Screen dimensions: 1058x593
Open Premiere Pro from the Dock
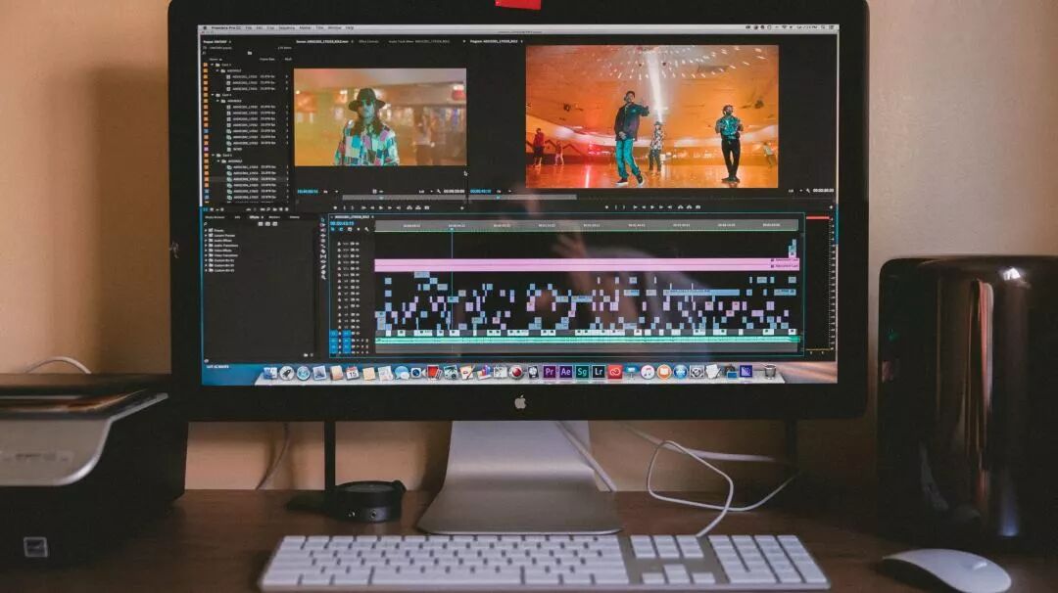(x=550, y=371)
